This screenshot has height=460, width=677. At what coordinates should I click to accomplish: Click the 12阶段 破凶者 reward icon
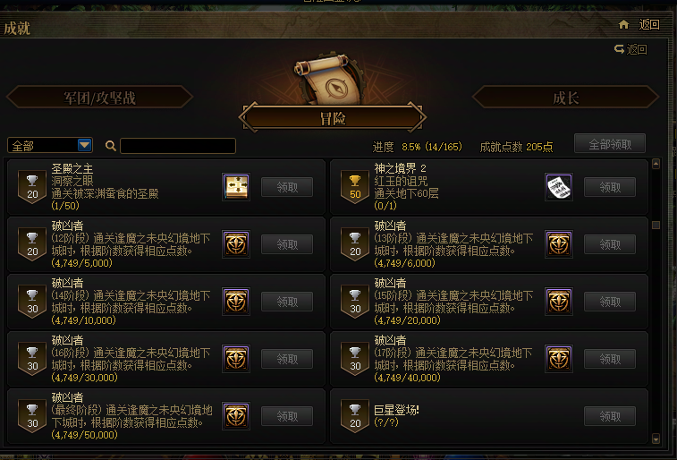pyautogui.click(x=236, y=244)
